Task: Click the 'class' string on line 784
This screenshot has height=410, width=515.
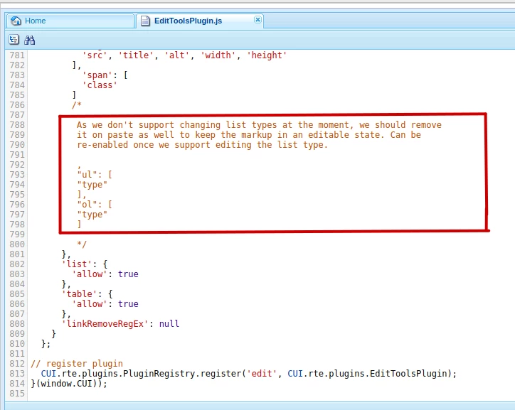Action: pyautogui.click(x=100, y=85)
